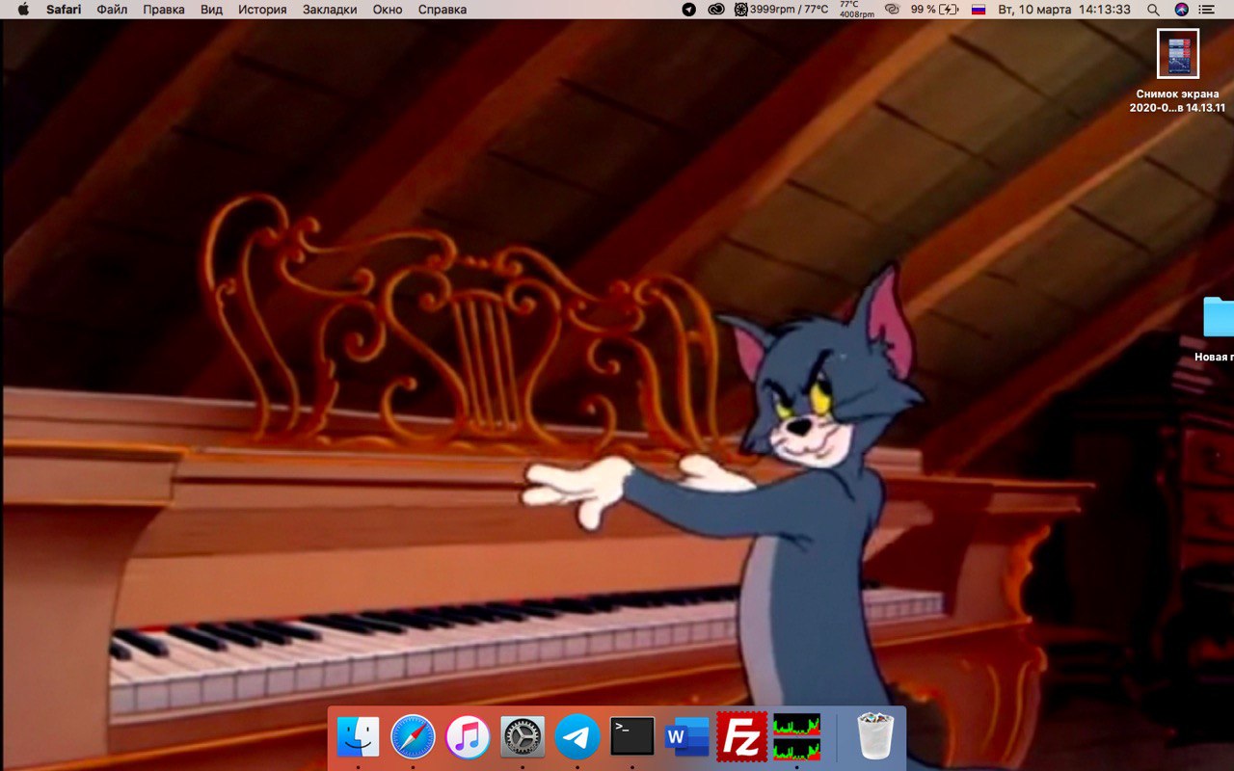
Task: Open the Safari application menu
Action: pyautogui.click(x=64, y=10)
